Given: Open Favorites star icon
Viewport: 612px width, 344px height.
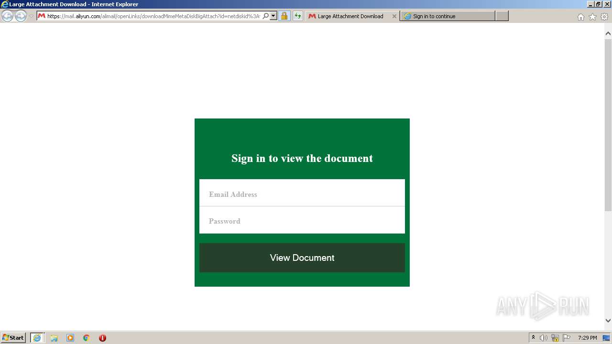Looking at the screenshot, I should (592, 17).
